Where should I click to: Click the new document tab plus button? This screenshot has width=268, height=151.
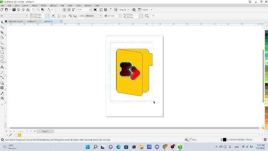tap(61, 21)
